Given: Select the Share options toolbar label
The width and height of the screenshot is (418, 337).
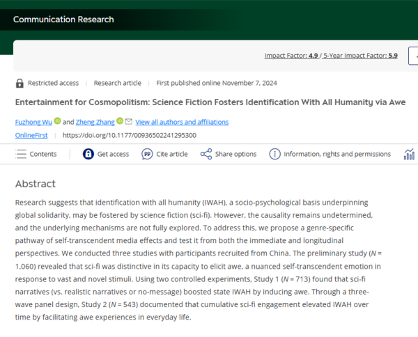Looking at the screenshot, I should [235, 154].
